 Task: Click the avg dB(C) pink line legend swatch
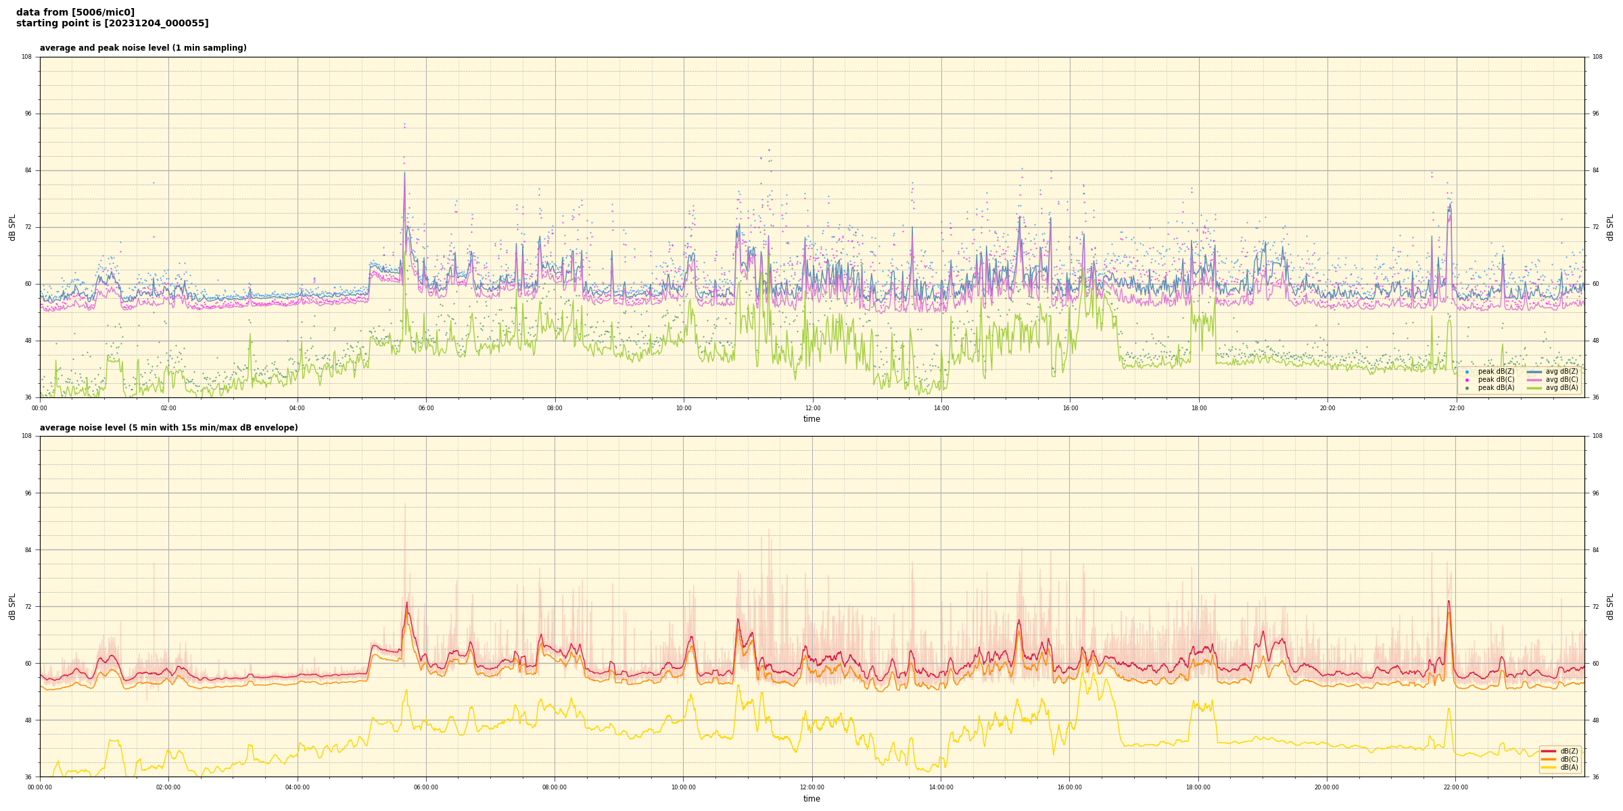point(1534,380)
